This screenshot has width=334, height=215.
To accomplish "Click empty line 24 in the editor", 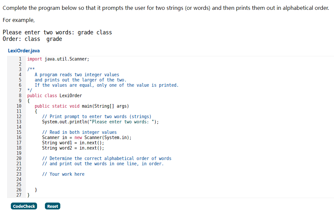I will point(66,179).
